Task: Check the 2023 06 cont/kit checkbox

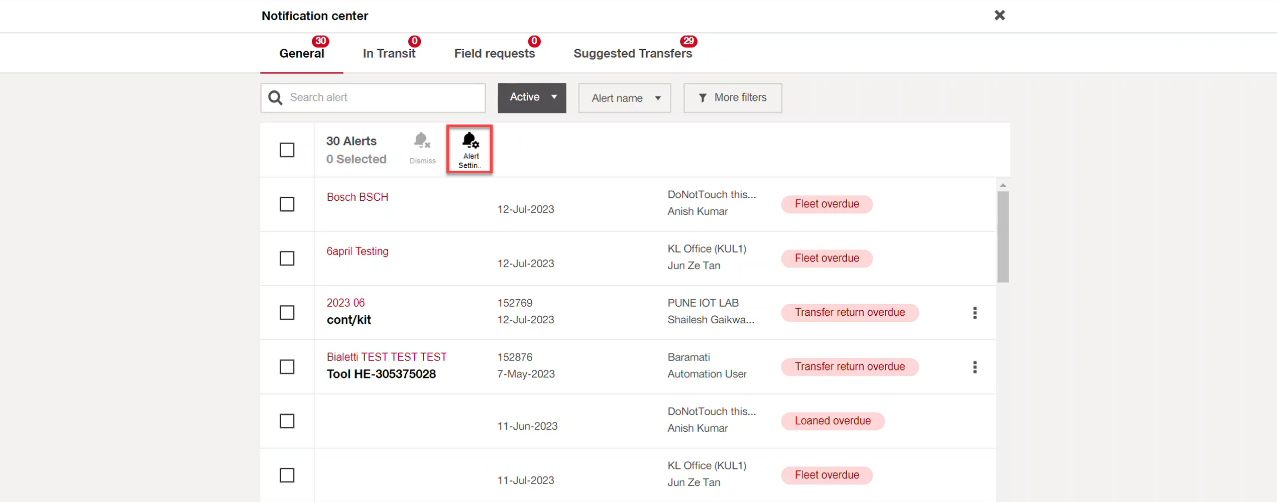Action: coord(287,313)
